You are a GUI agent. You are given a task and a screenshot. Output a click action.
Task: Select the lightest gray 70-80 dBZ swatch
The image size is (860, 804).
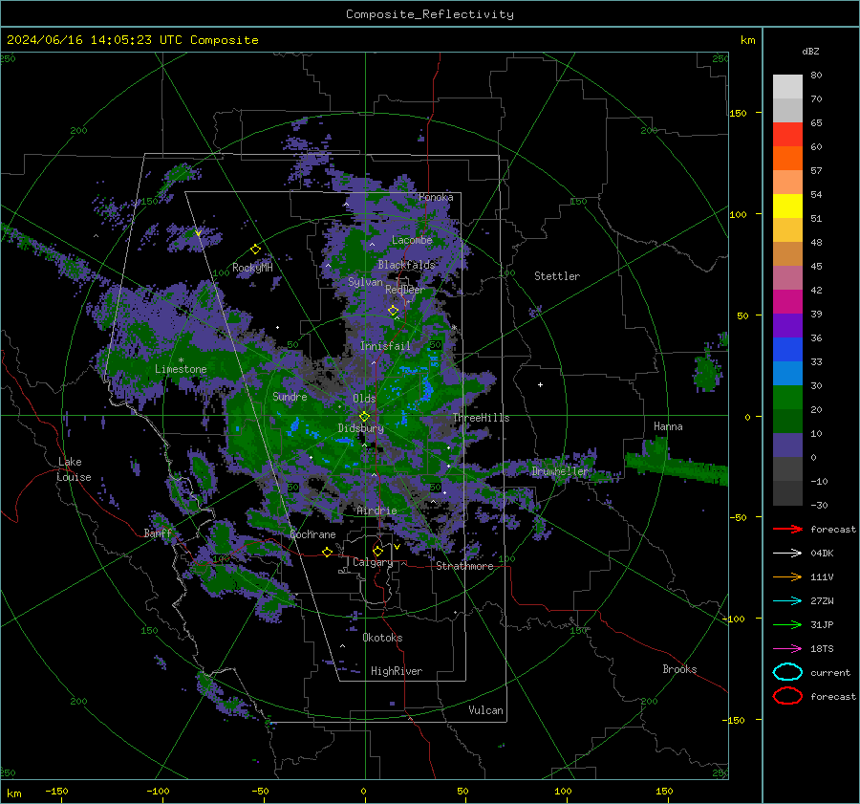(787, 87)
